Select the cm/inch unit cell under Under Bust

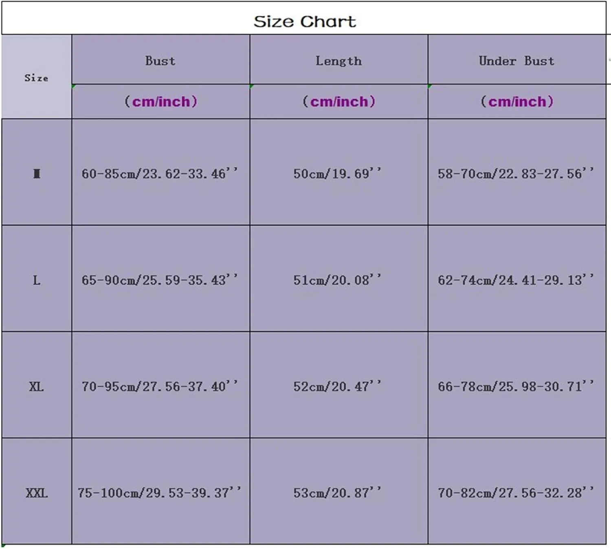(x=516, y=101)
